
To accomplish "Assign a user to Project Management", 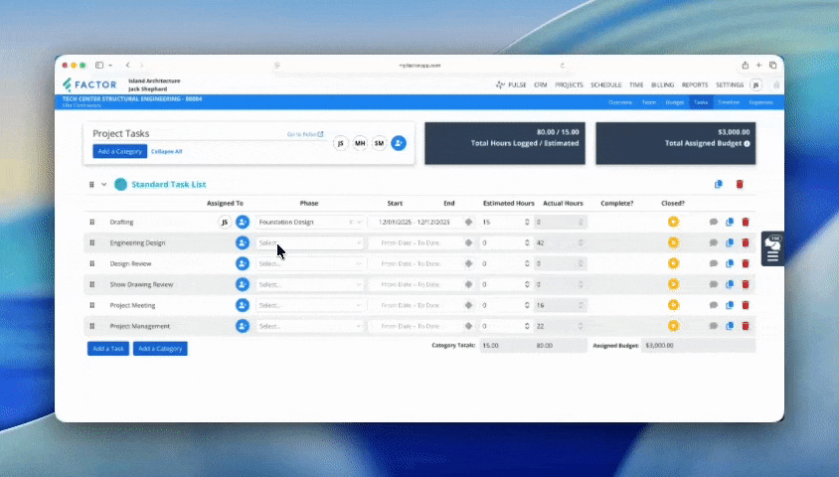I will coord(243,326).
